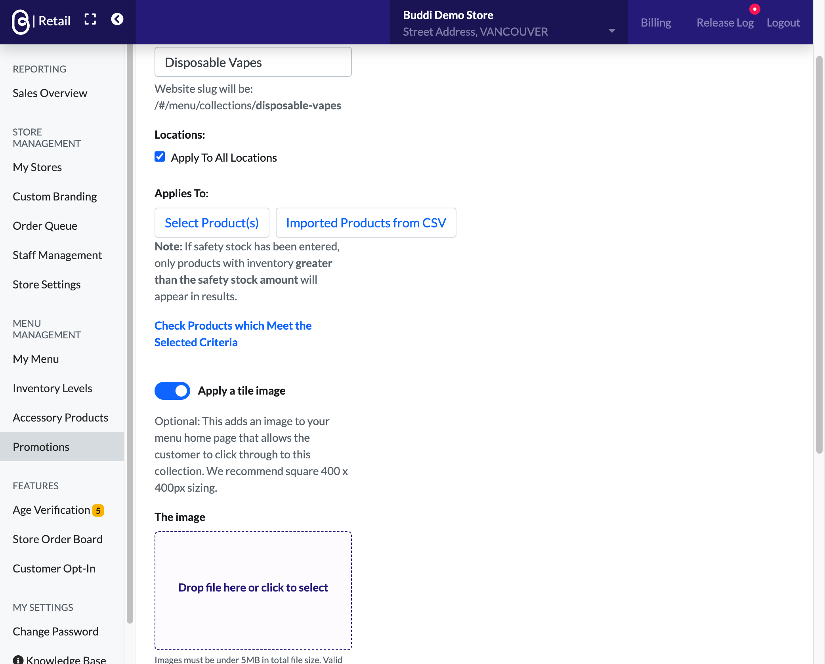Turn off the Apply a tile image toggle
The width and height of the screenshot is (825, 664).
[x=172, y=391]
